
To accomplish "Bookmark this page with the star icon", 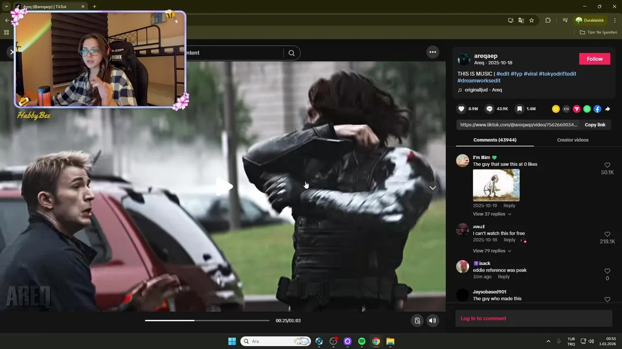I will [532, 20].
